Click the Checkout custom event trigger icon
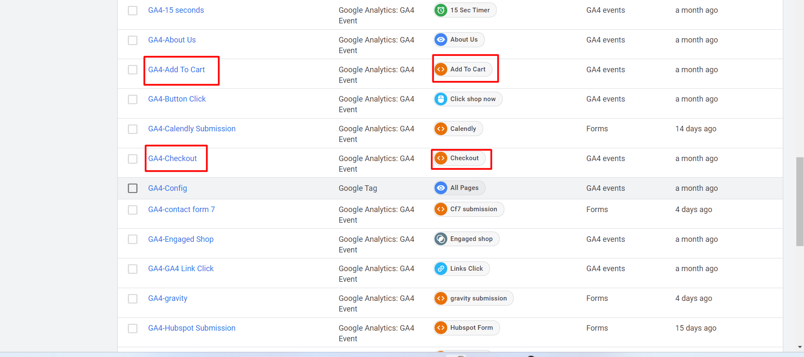The width and height of the screenshot is (804, 357). click(x=441, y=158)
